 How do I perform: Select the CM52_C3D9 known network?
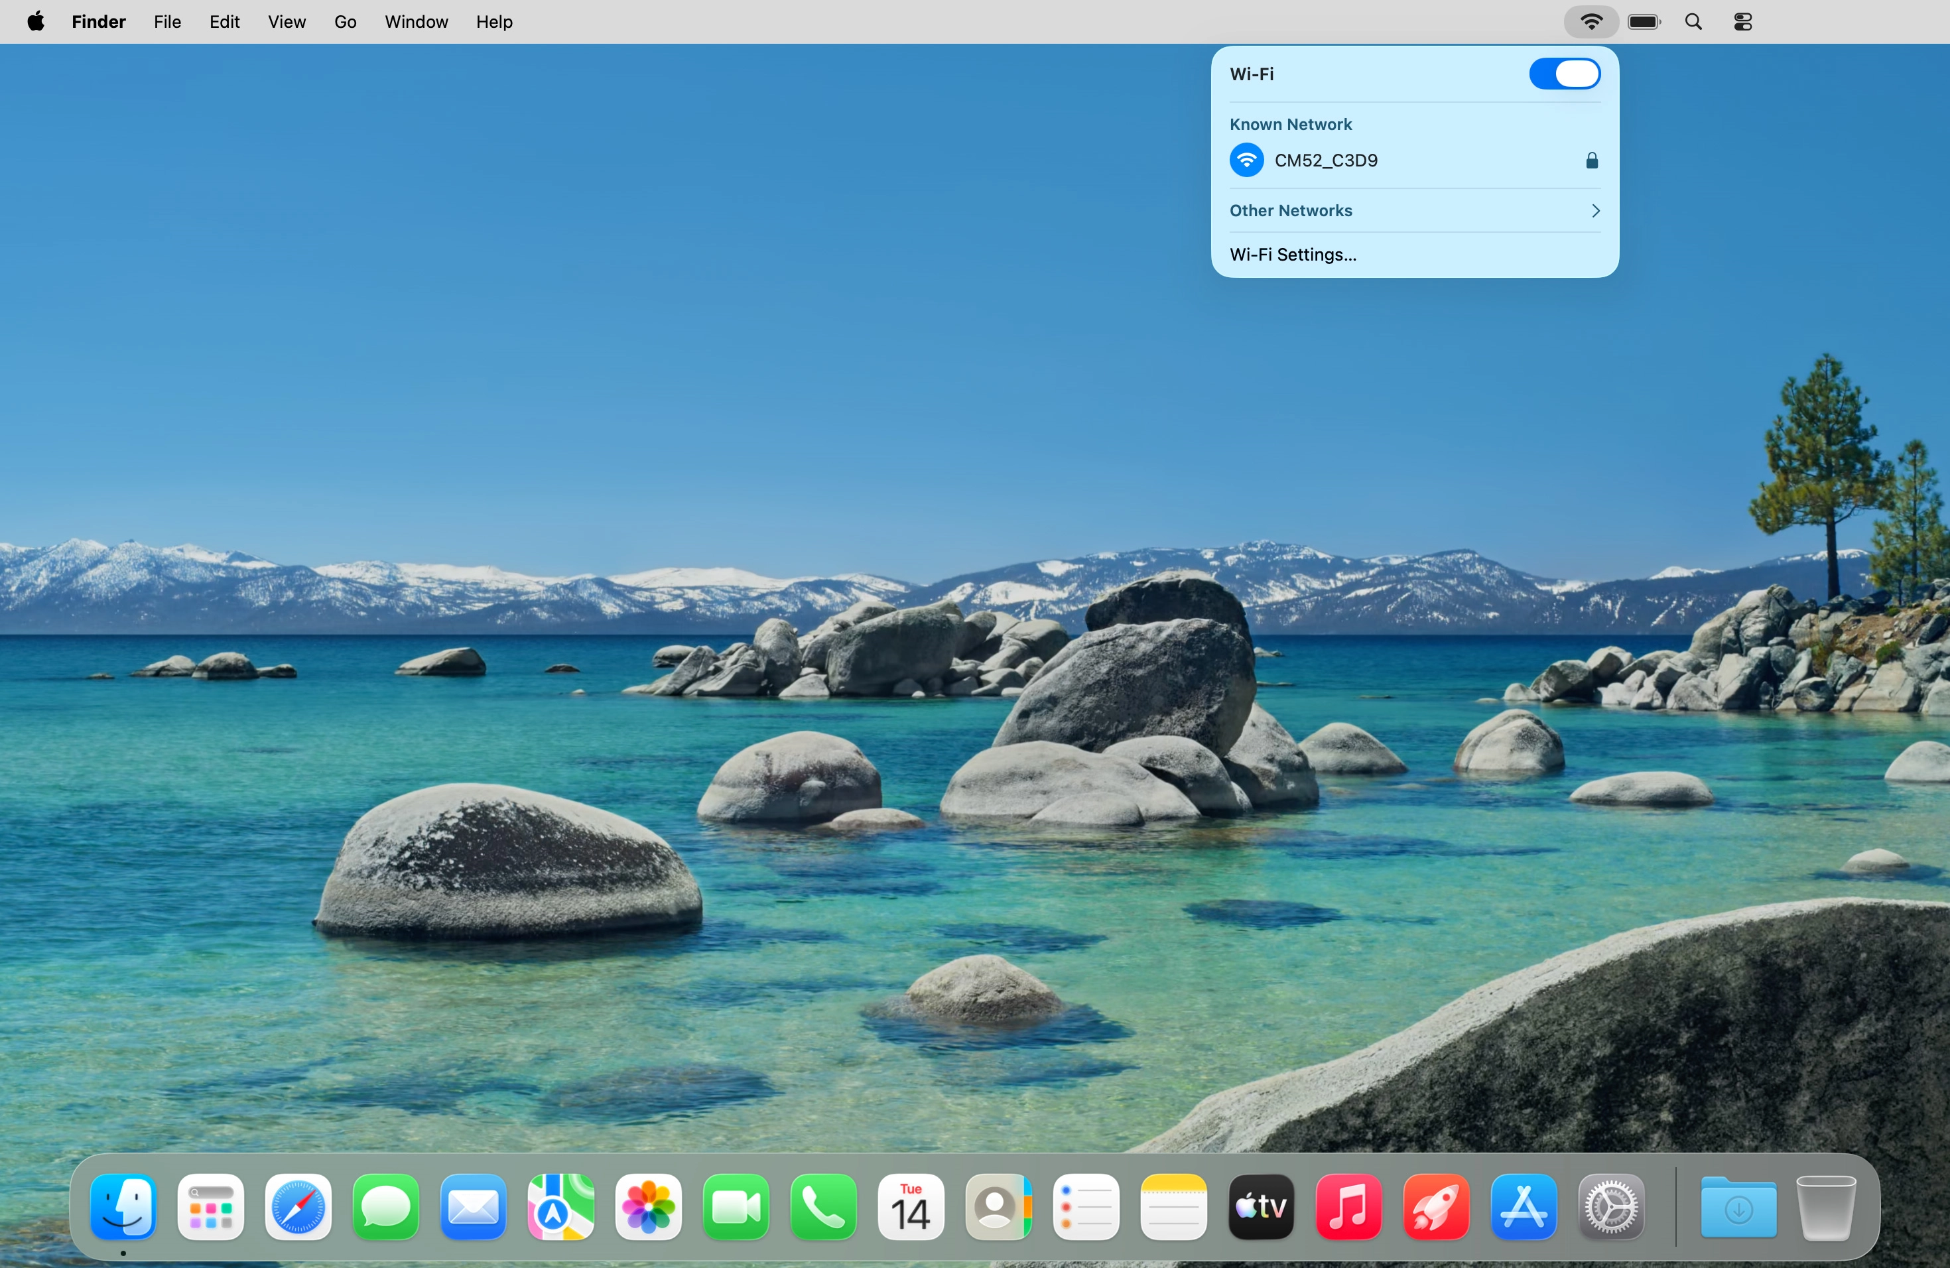point(1326,160)
